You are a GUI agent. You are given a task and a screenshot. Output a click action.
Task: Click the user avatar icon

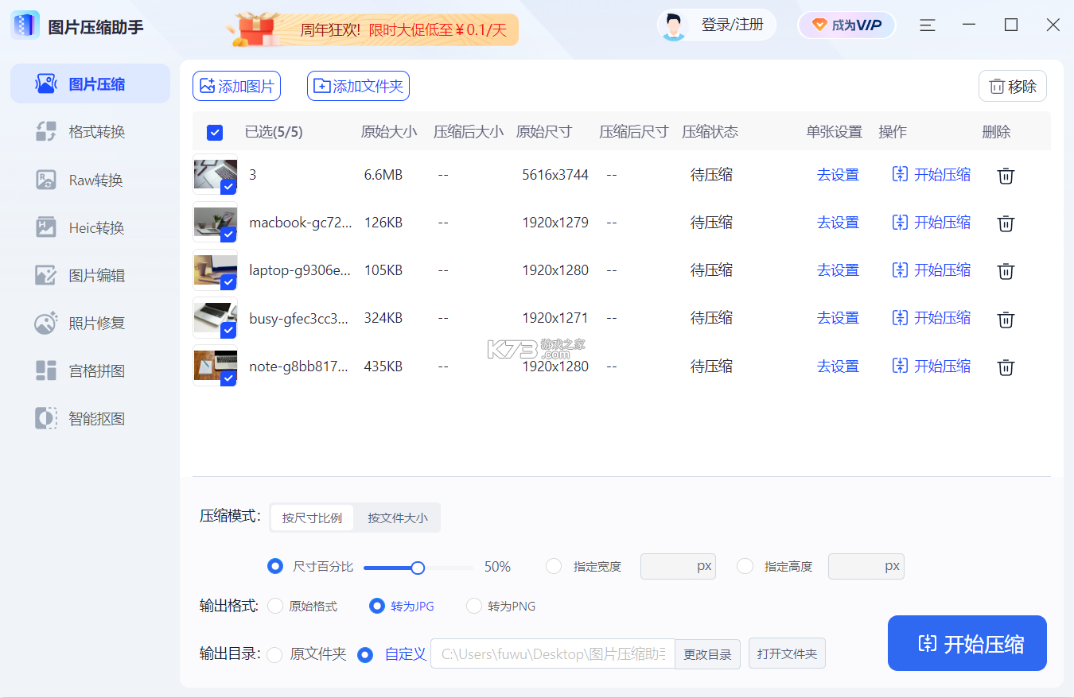pos(673,25)
